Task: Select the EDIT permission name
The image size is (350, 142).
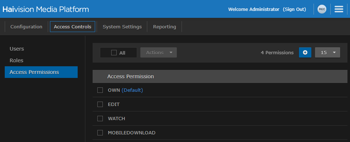Action: pos(114,104)
